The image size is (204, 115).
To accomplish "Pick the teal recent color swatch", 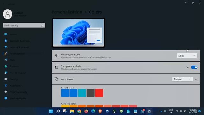I will tap(82, 93).
